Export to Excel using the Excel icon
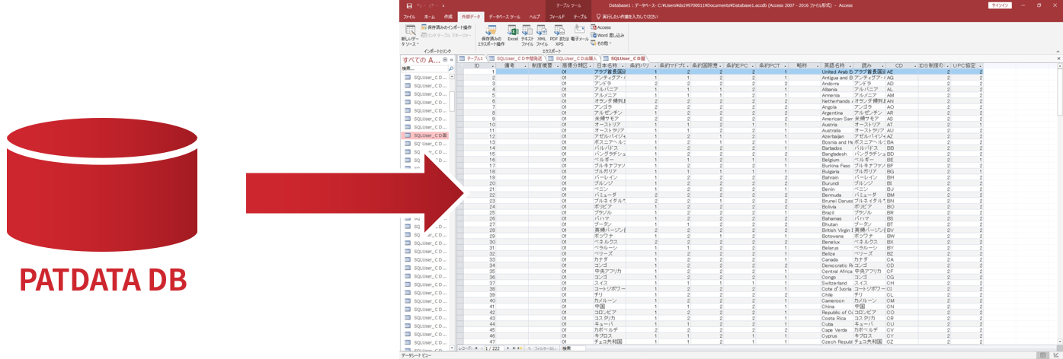1063x359 pixels. point(513,33)
